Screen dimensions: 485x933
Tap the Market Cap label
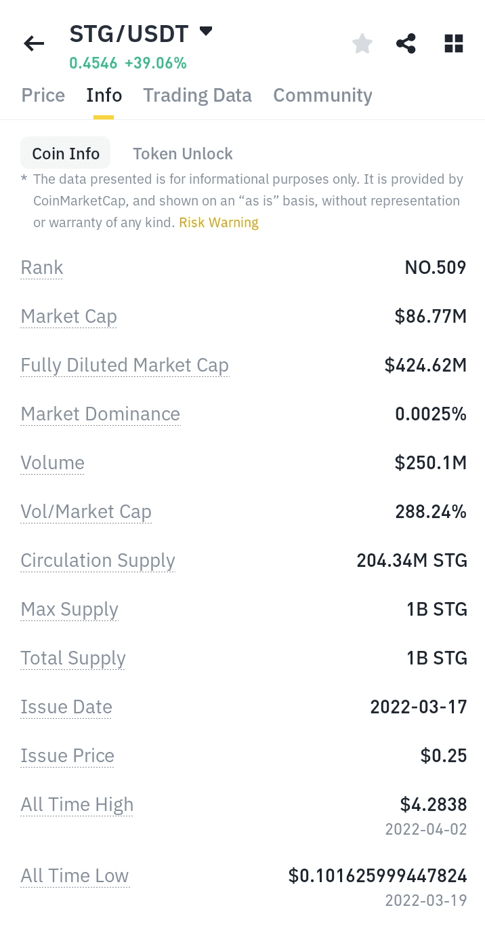point(68,317)
